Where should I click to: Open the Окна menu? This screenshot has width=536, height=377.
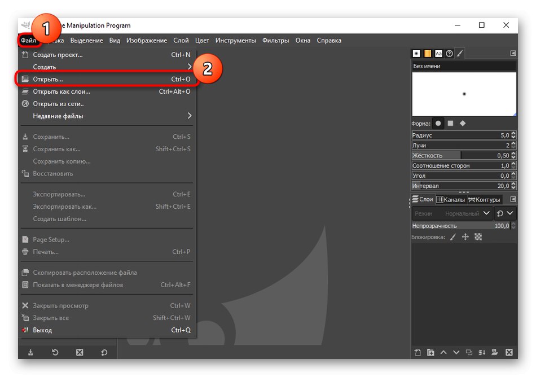point(303,40)
